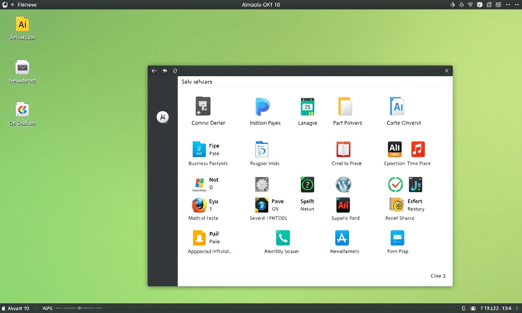This screenshot has width=522, height=313.
Task: Open the Newebrord mail desktop icon
Action: [22, 67]
